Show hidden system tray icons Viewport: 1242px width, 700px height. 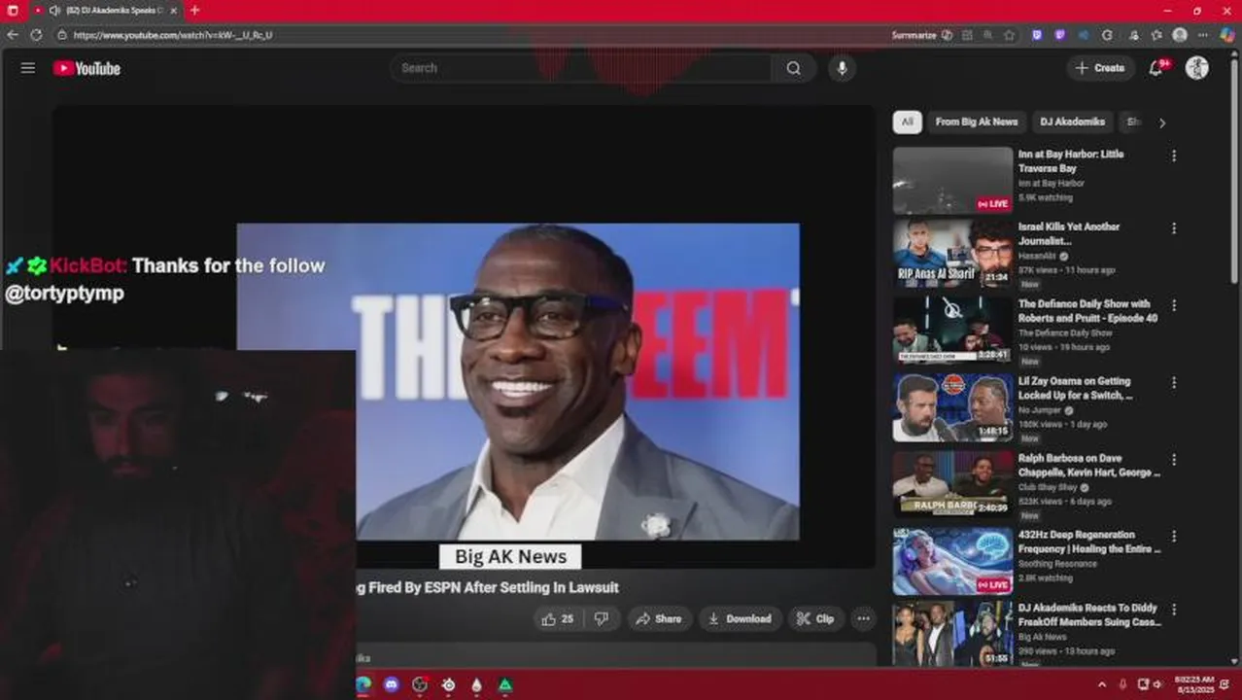1101,684
